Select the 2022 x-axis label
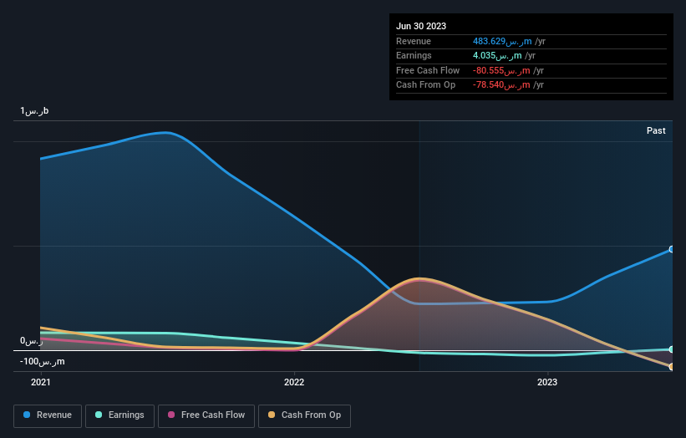686x438 pixels. pyautogui.click(x=294, y=383)
